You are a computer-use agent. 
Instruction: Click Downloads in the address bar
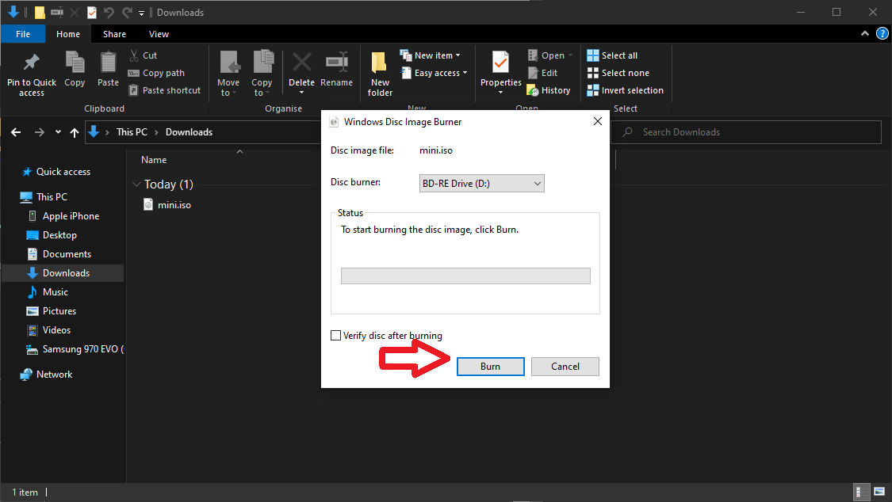(189, 131)
